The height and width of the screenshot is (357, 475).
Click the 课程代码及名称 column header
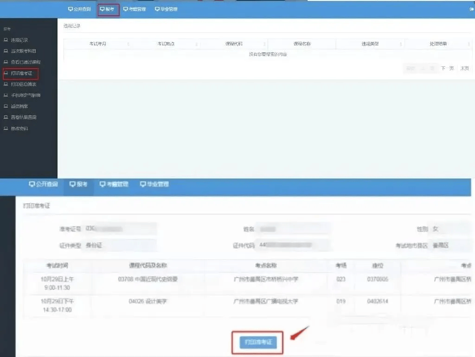[148, 266]
